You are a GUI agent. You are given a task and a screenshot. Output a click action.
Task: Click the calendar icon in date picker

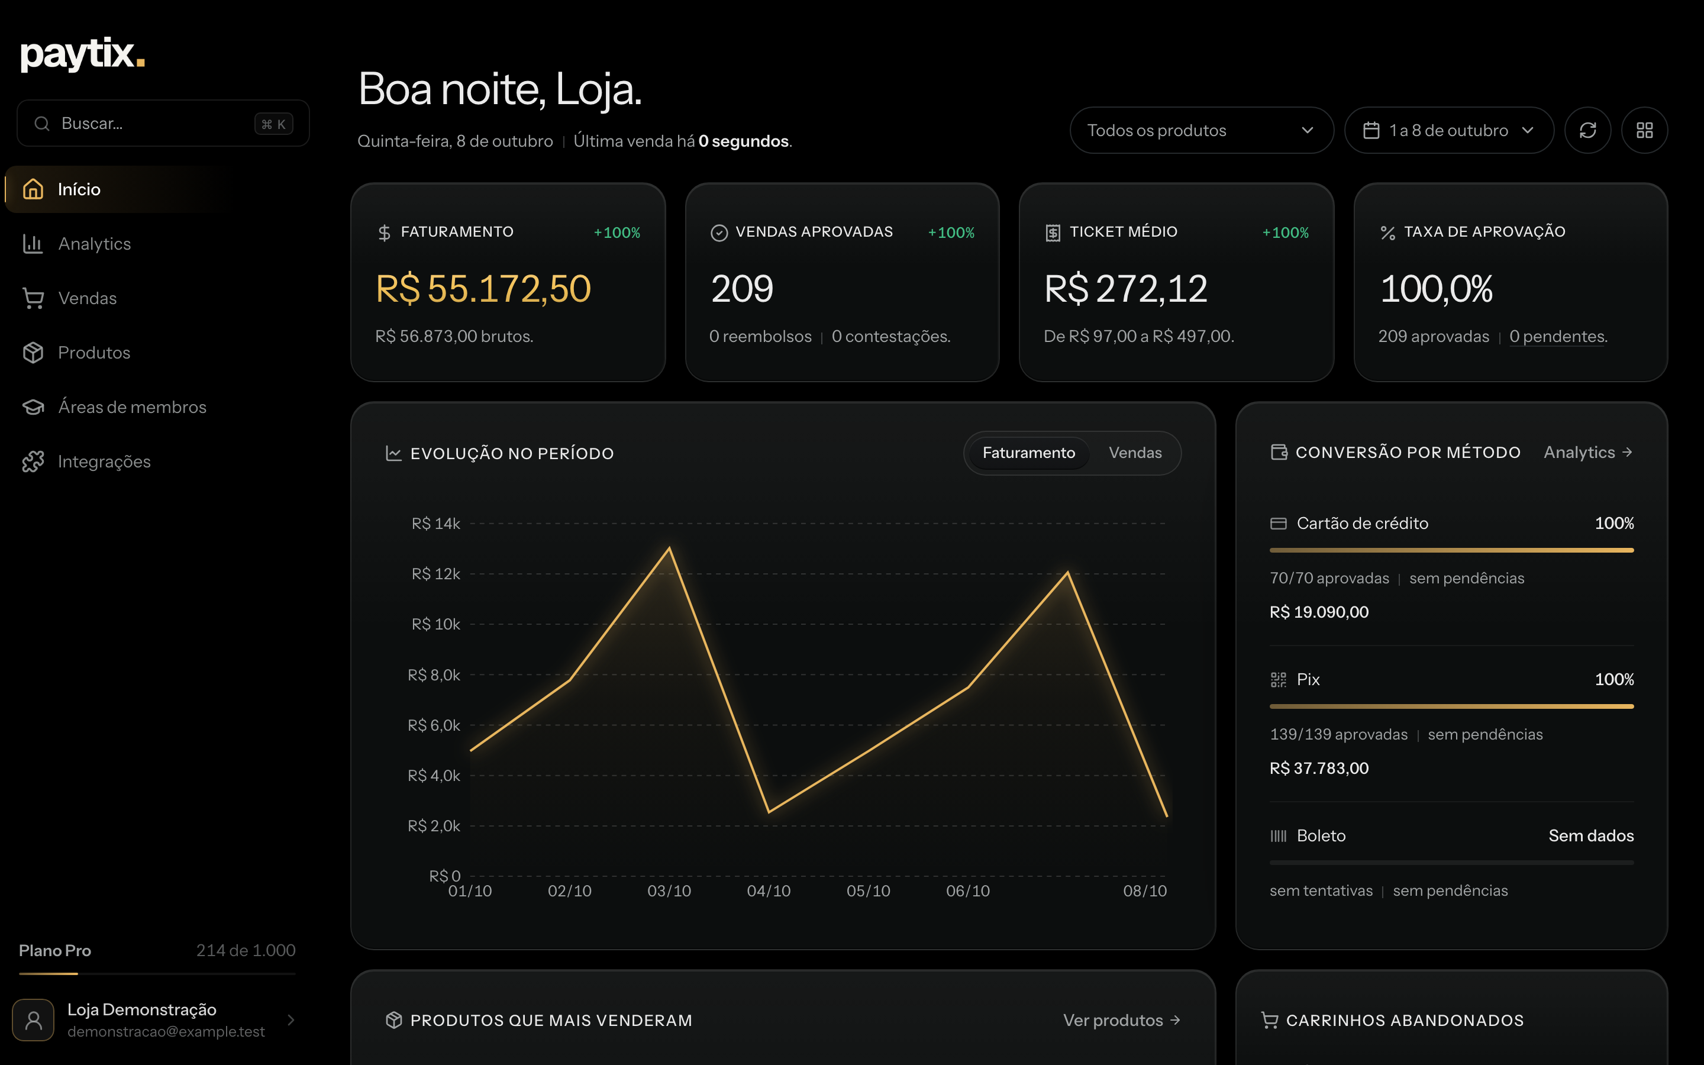pos(1371,130)
